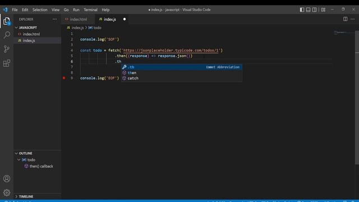Open the Help menu
The image size is (359, 202).
tap(105, 10)
